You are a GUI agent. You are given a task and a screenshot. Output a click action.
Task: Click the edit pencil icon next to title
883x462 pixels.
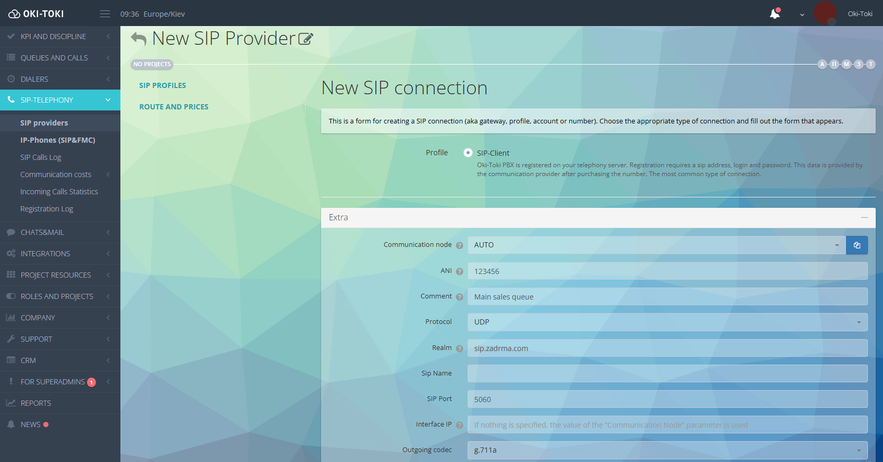[x=305, y=39]
